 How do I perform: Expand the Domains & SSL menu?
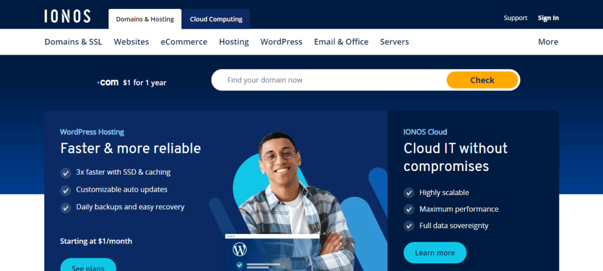tap(74, 42)
